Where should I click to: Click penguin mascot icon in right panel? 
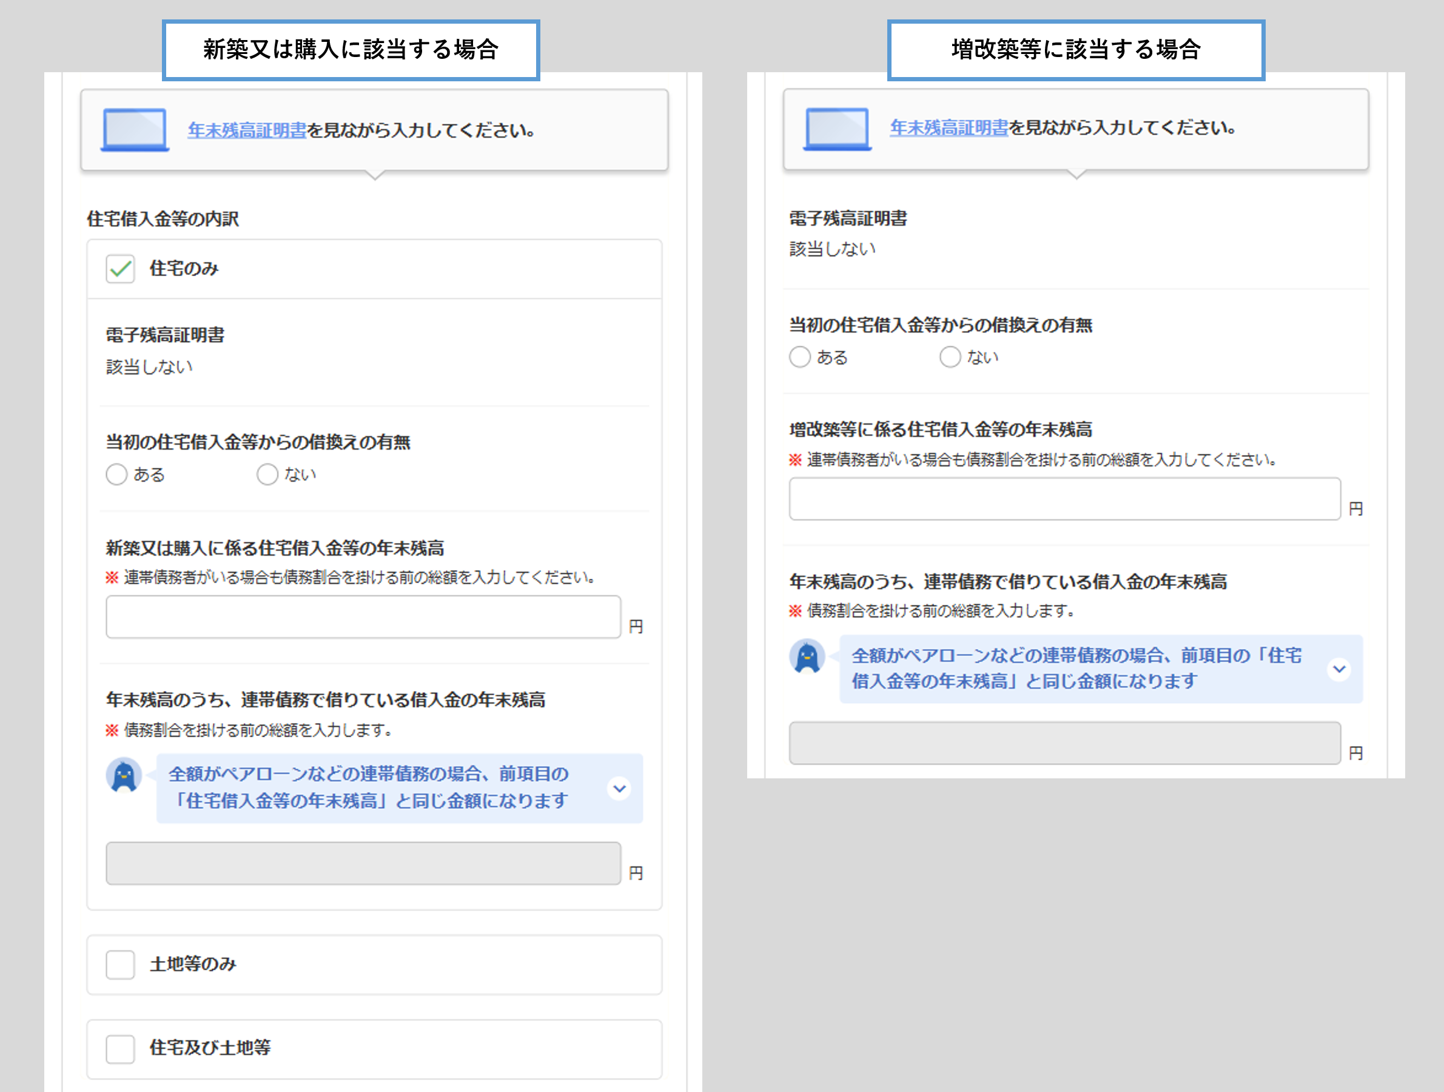tap(807, 656)
